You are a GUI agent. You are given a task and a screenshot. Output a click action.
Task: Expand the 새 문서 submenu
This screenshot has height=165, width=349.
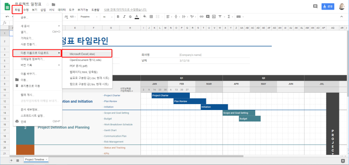coord(38,26)
